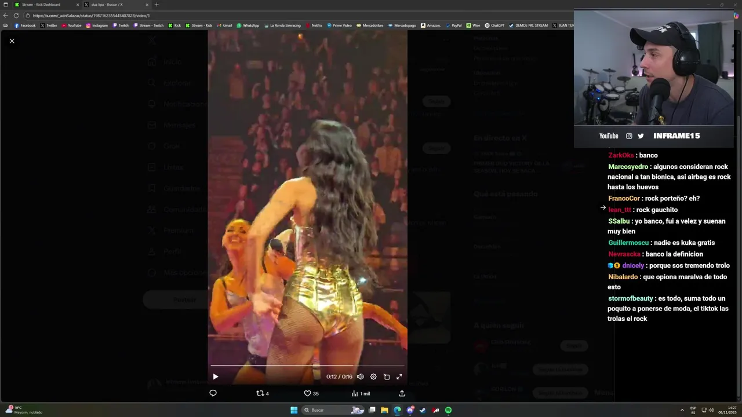Open the tab actions menu icon
The width and height of the screenshot is (742, 417).
[x=5, y=5]
